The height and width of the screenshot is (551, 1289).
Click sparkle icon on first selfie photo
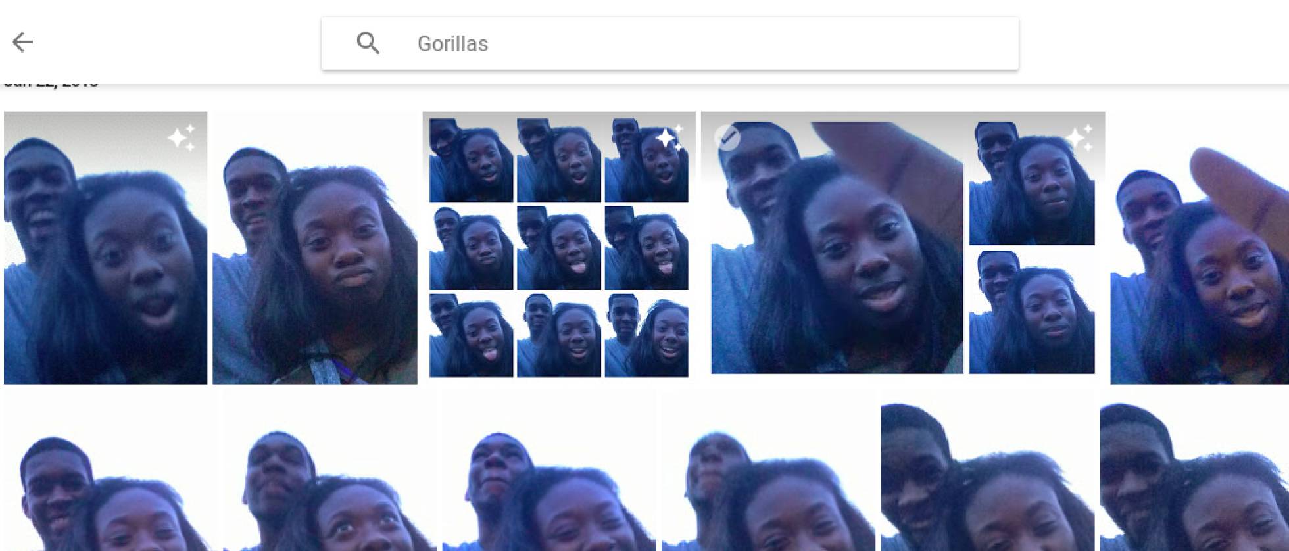pyautogui.click(x=182, y=137)
